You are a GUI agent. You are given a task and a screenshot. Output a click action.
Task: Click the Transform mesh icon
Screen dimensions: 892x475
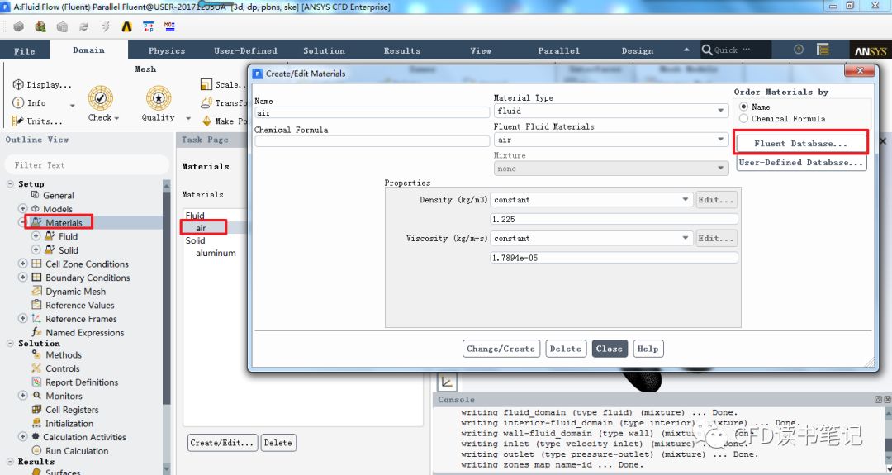click(x=206, y=103)
